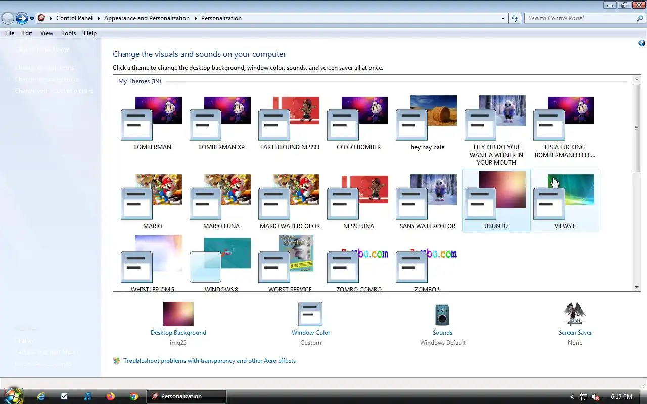Click the UBUNTU theme
This screenshot has width=647, height=404.
coord(496,201)
